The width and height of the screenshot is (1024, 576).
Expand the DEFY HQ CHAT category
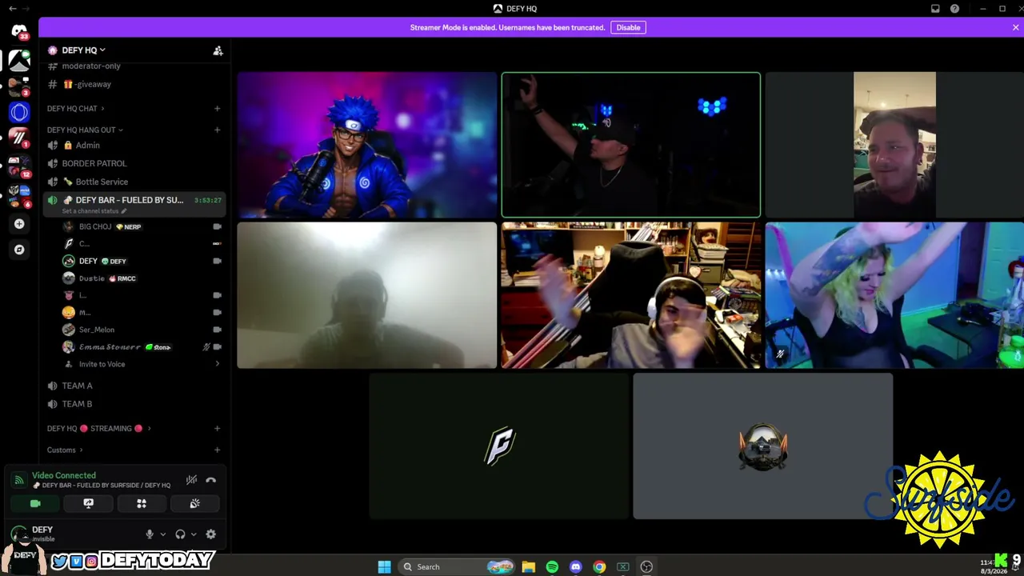75,108
